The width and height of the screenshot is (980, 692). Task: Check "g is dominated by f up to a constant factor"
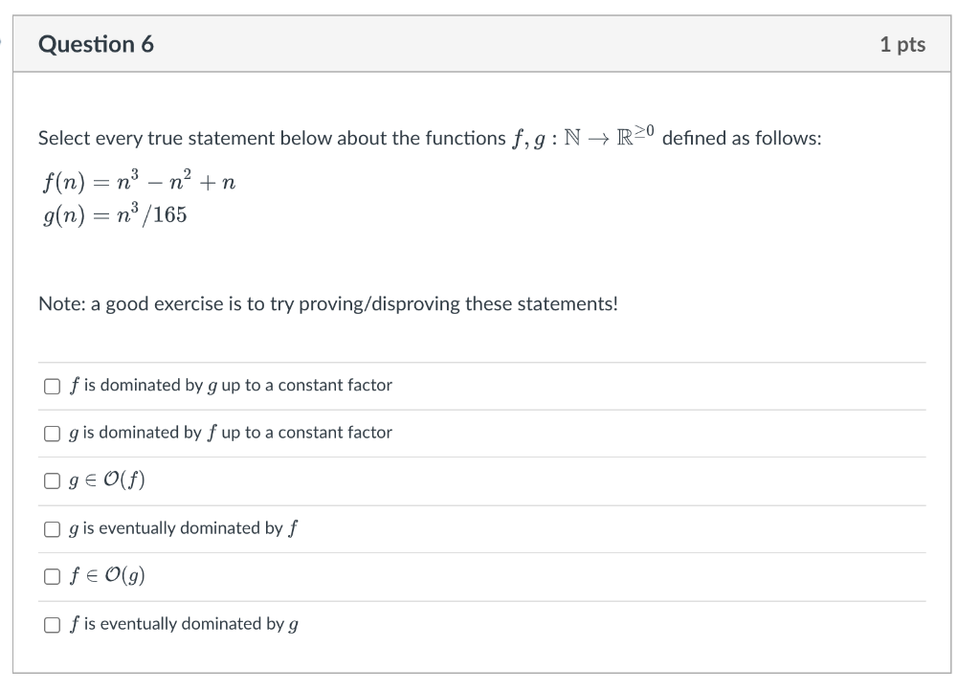pos(51,433)
